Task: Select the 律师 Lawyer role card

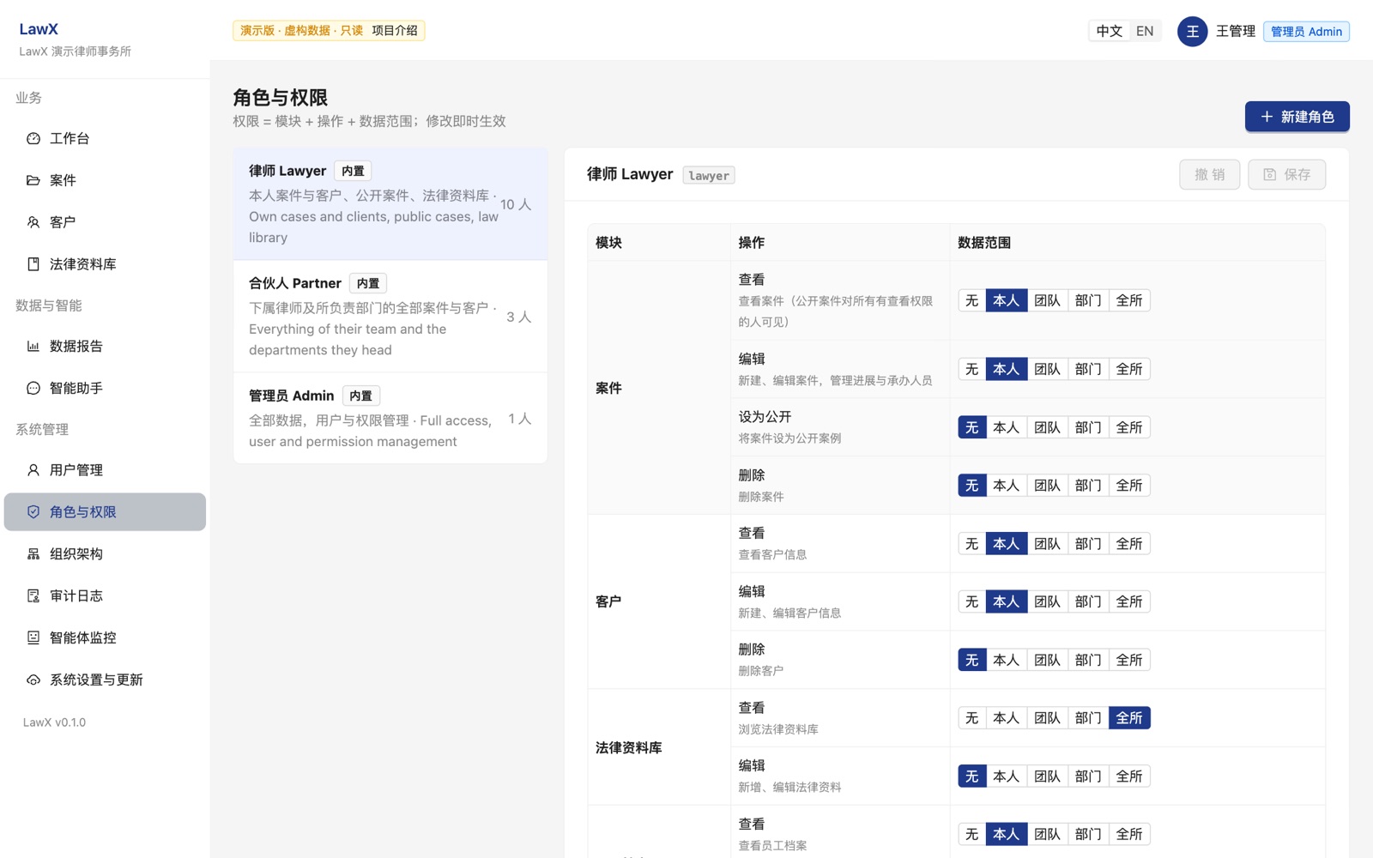Action: pyautogui.click(x=390, y=203)
